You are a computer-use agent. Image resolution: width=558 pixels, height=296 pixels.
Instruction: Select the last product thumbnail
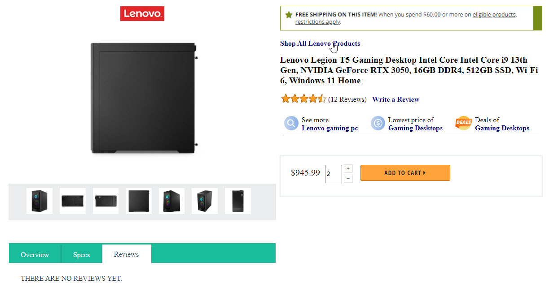tap(237, 201)
